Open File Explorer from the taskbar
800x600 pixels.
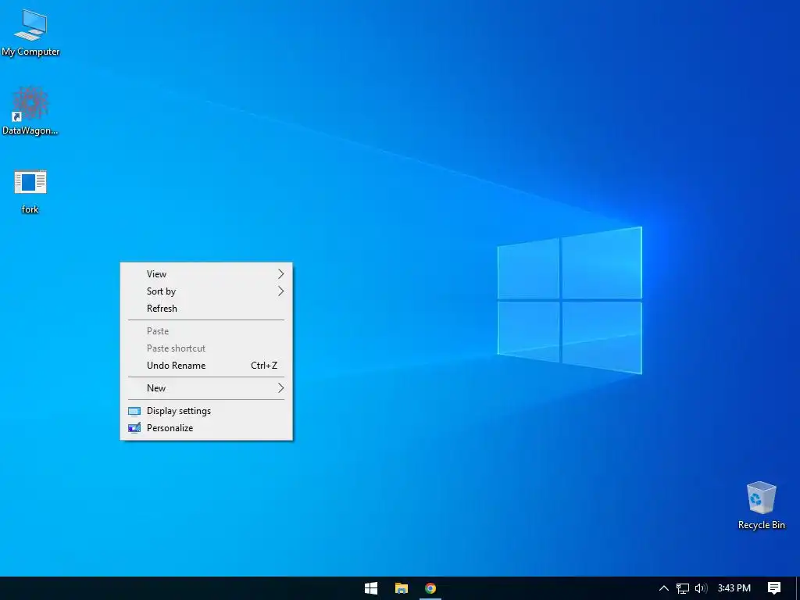[401, 588]
